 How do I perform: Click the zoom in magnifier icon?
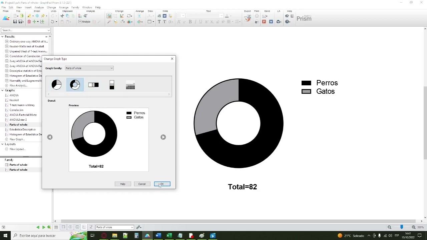414,227
